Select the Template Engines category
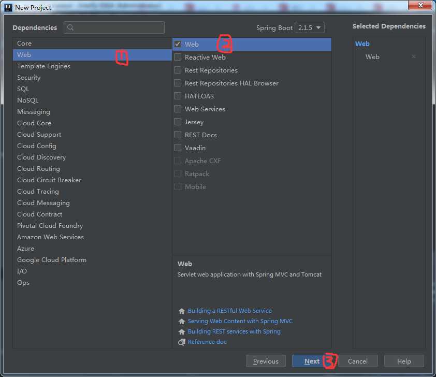Screen dimensions: 436x377 click(92, 66)
